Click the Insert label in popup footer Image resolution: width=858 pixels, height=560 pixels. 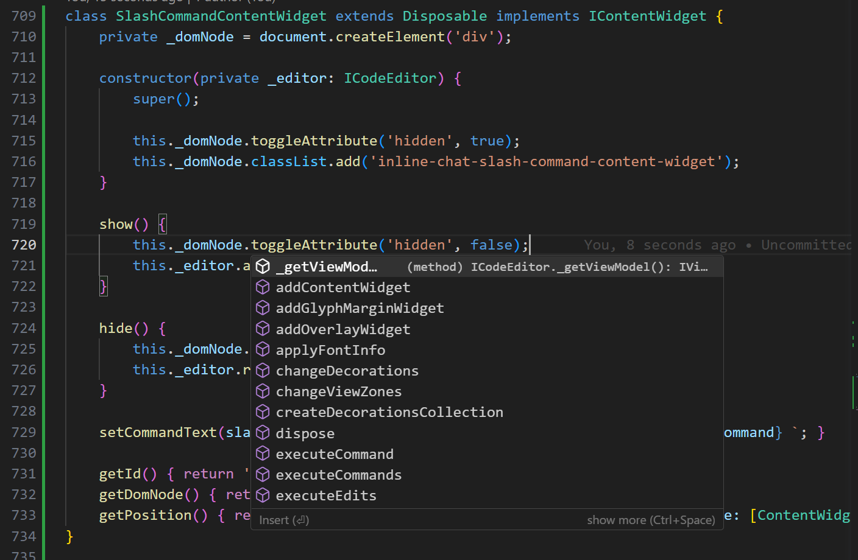click(276, 520)
